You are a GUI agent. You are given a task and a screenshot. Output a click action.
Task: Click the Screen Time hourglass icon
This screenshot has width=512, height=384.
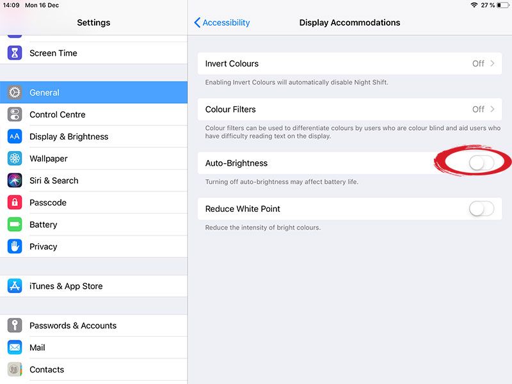(x=14, y=53)
